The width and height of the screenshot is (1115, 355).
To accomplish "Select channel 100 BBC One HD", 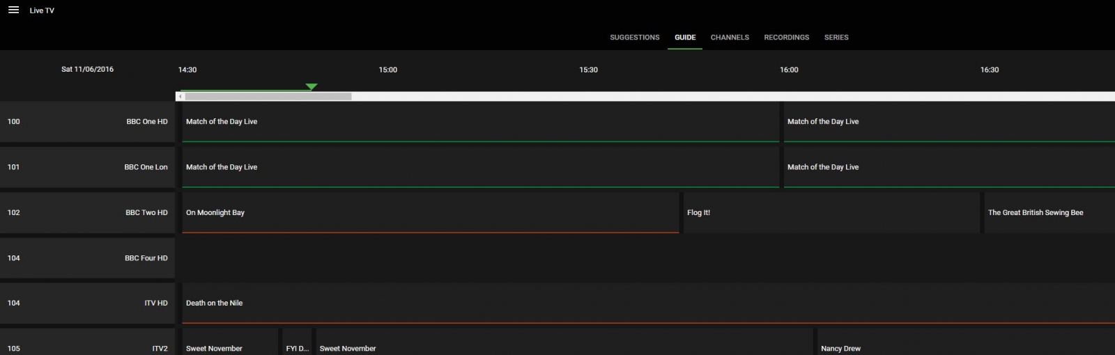I will [x=87, y=122].
